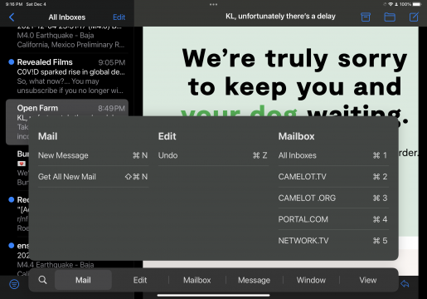Select Get All New Mail entry

tap(93, 177)
